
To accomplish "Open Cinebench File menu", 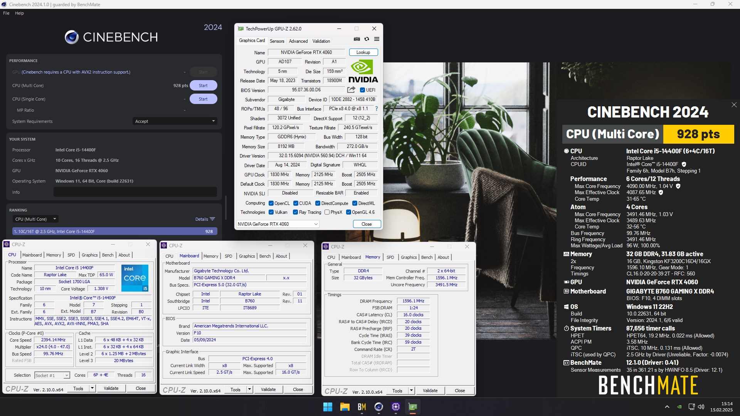I will point(6,13).
